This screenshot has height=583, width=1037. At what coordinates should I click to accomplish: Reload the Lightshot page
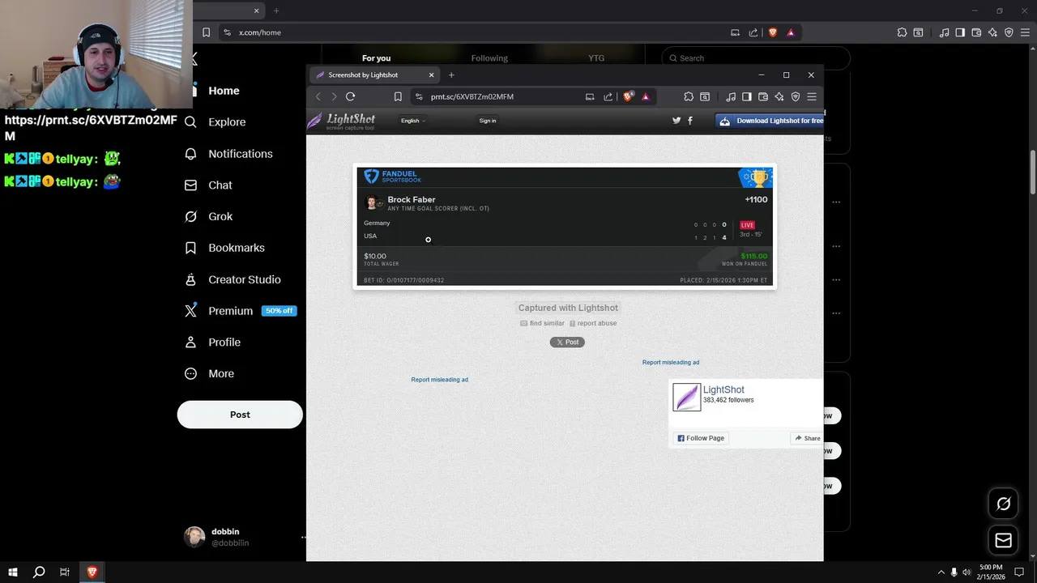[x=350, y=96]
